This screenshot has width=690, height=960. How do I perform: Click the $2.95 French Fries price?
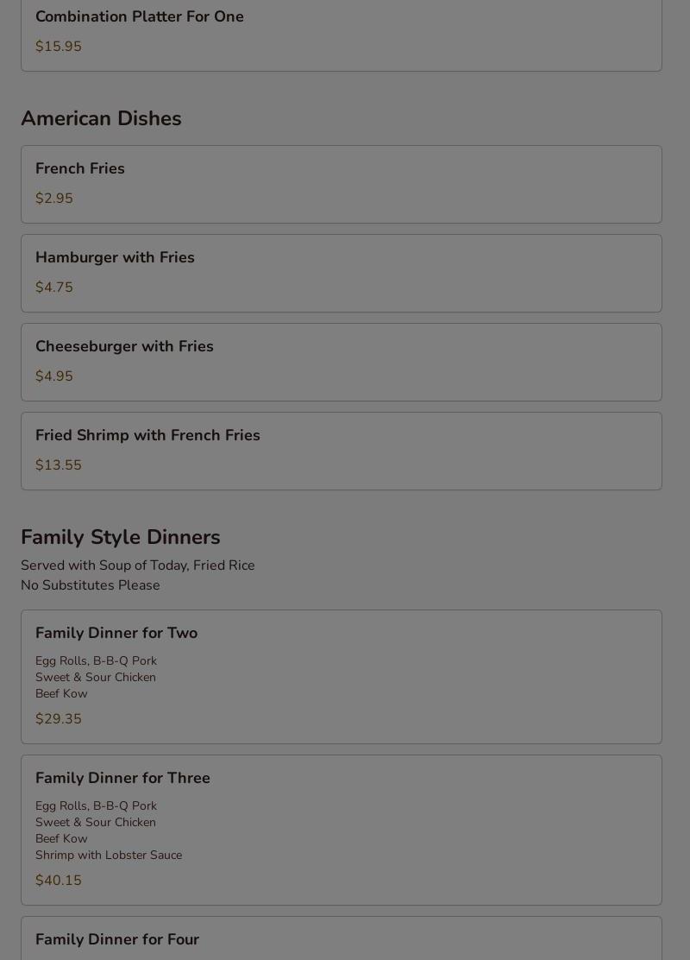54,199
